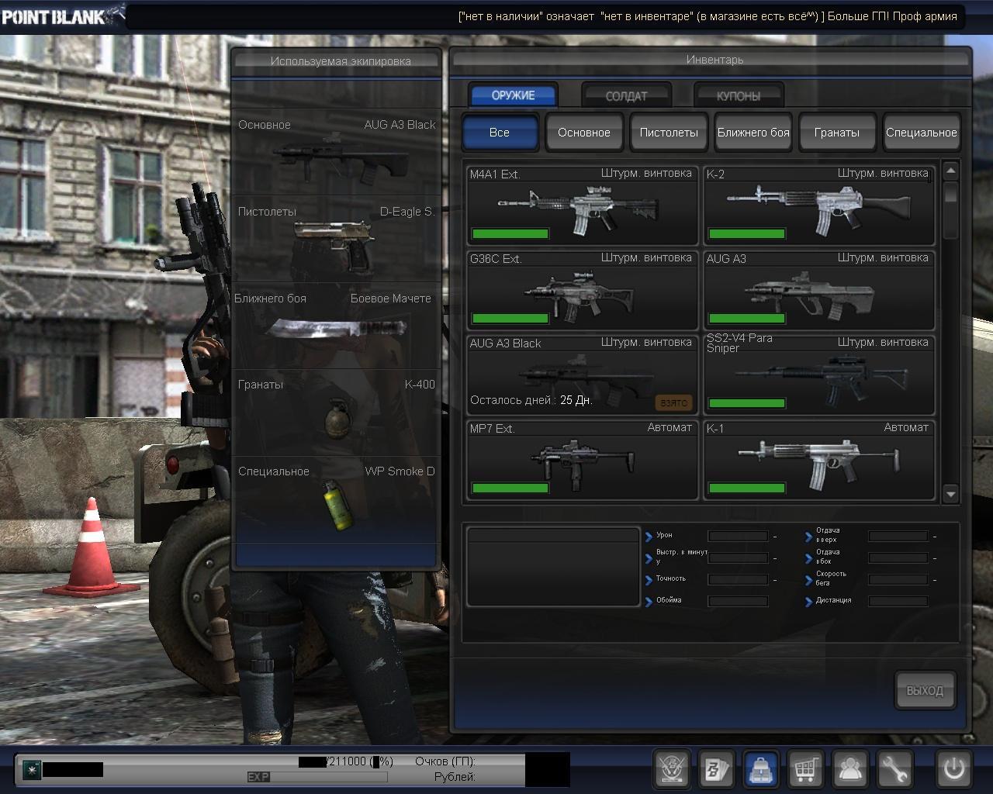993x794 pixels.
Task: Click the 'Точность' stat label
Action: (x=671, y=578)
